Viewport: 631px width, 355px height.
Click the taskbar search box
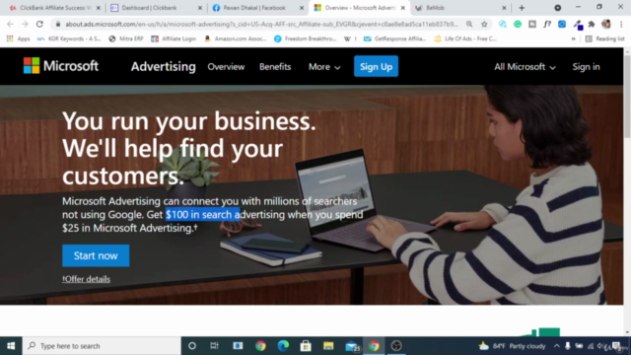[x=102, y=346]
